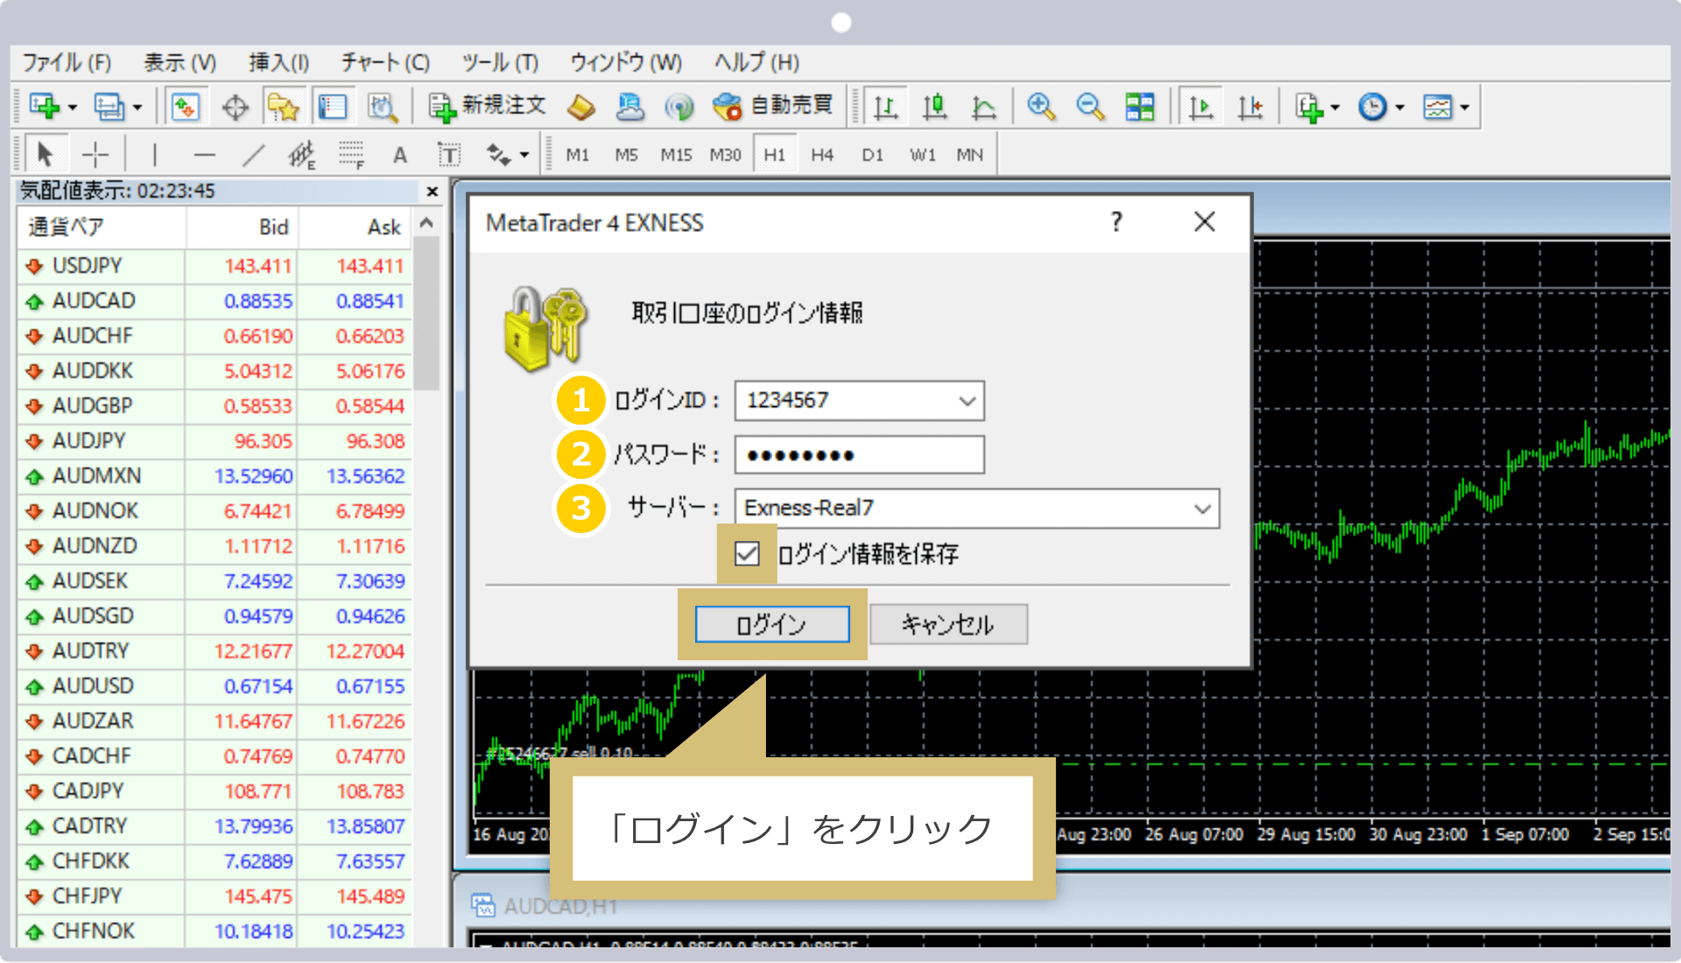Screen dimensions: 1681x963
Task: Click the 新規注文 new order button
Action: (487, 107)
